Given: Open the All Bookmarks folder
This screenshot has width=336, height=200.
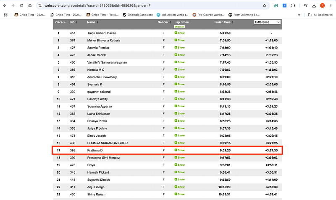Looking at the screenshot, I should [320, 15].
